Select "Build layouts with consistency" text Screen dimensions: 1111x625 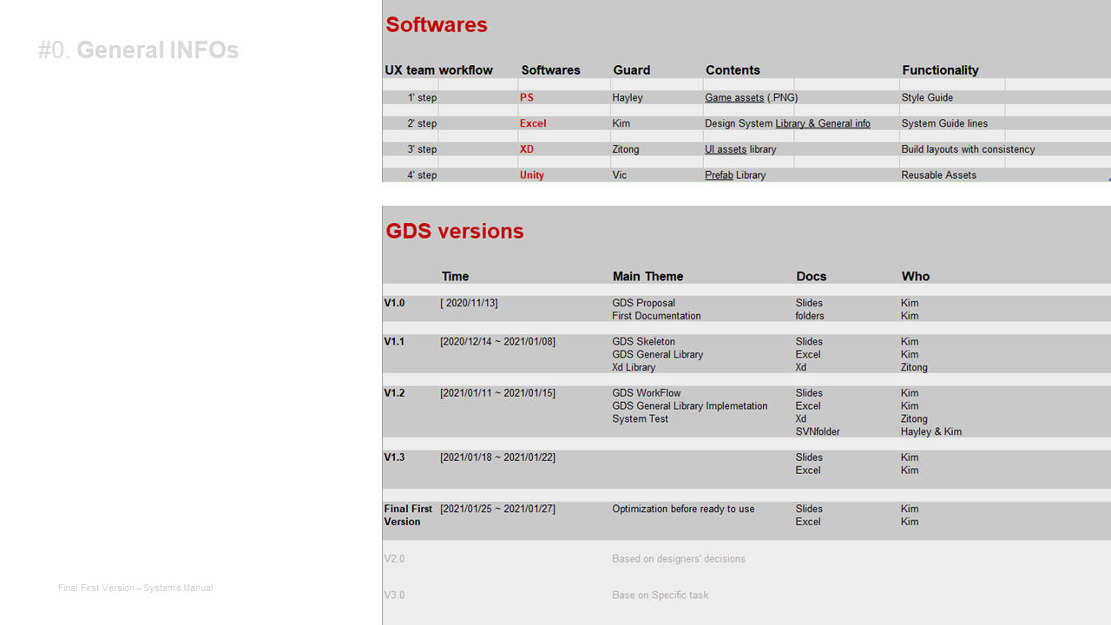pyautogui.click(x=968, y=149)
